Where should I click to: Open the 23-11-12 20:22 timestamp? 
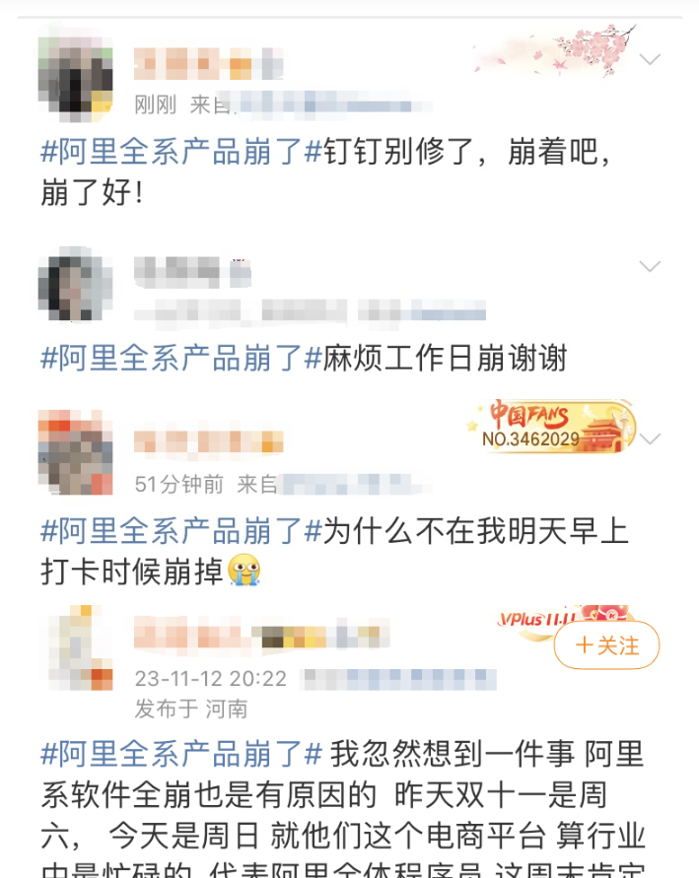211,679
